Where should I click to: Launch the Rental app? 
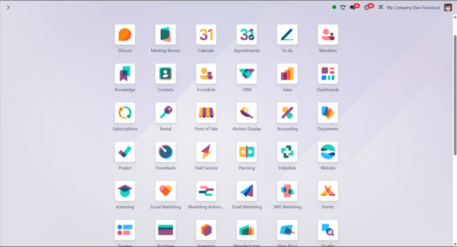[x=166, y=113]
